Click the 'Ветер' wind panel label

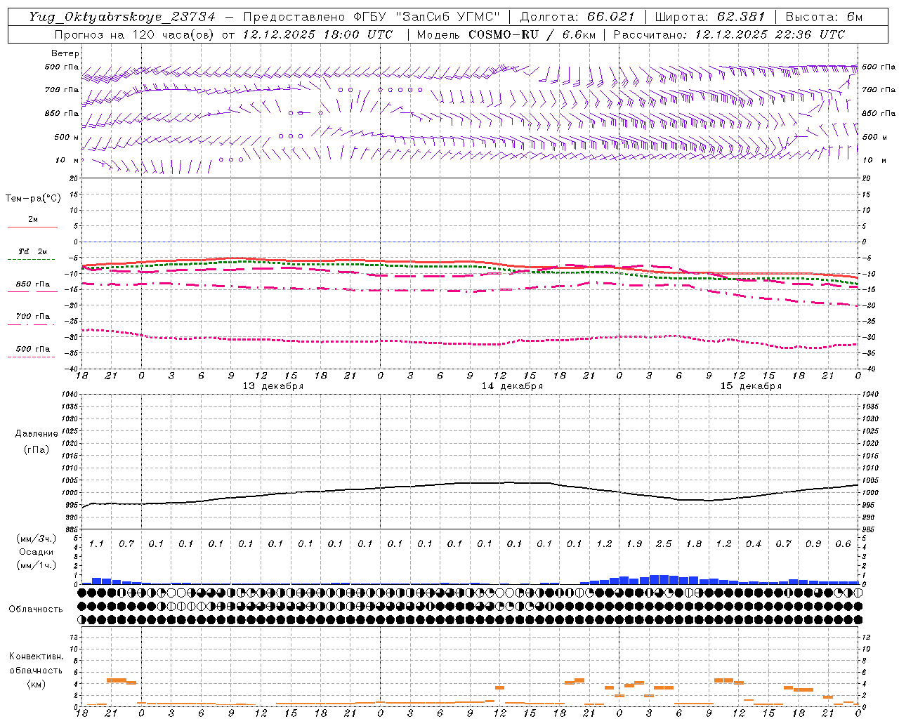pos(65,53)
